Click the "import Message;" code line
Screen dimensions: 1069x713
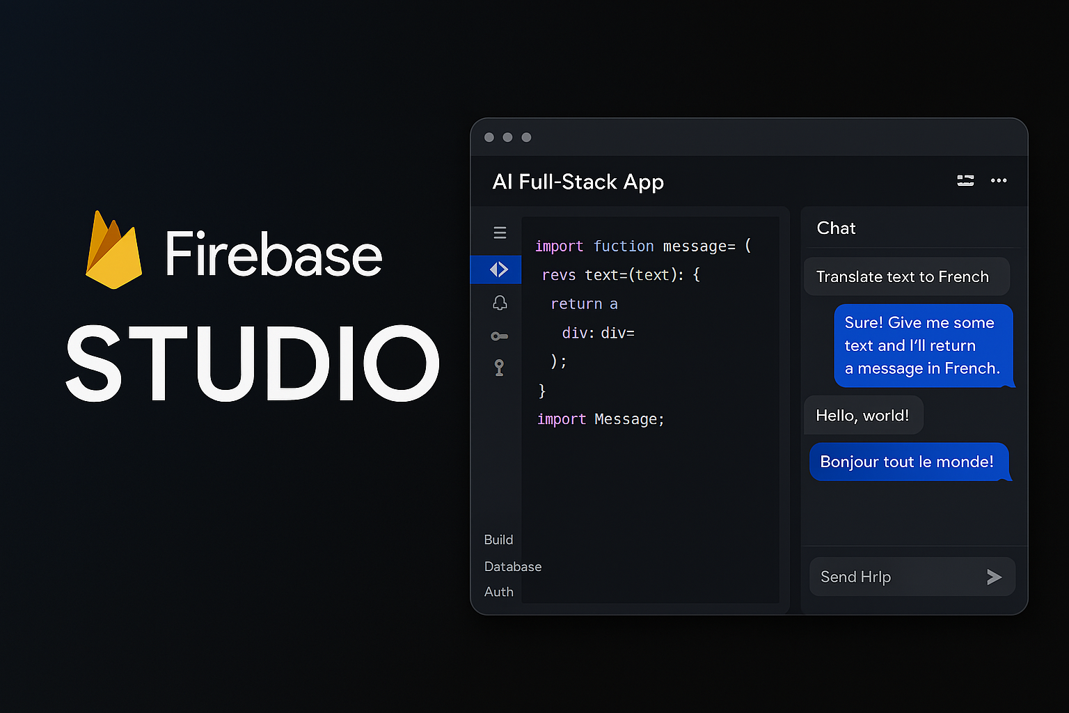point(601,419)
